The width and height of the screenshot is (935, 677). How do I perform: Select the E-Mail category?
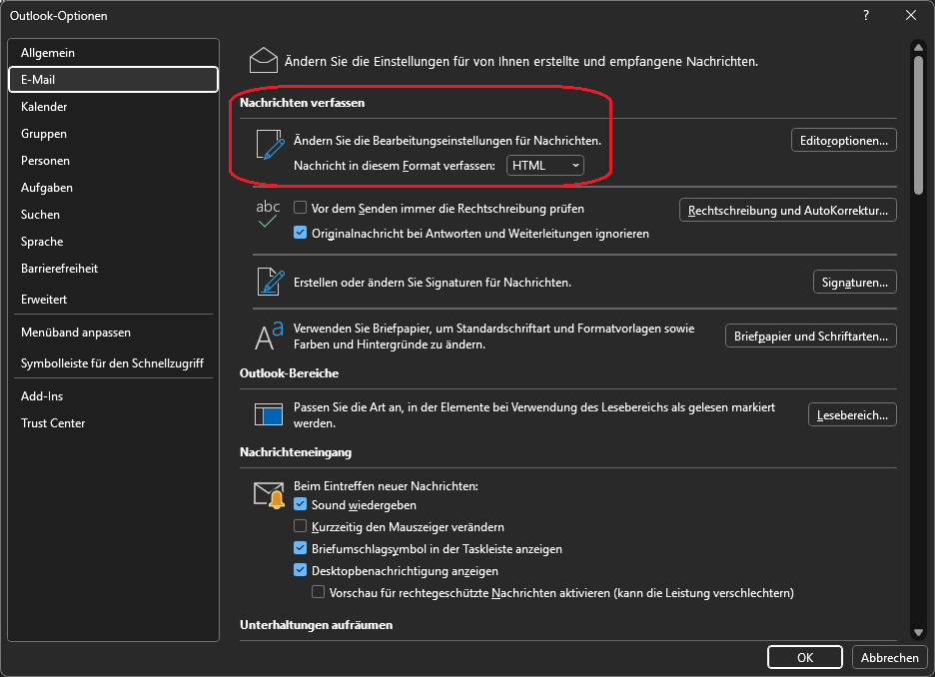[x=113, y=79]
